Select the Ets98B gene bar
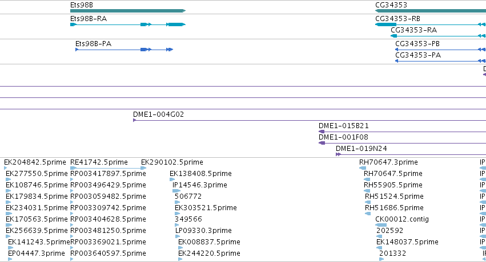The width and height of the screenshot is (486, 262). point(128,11)
